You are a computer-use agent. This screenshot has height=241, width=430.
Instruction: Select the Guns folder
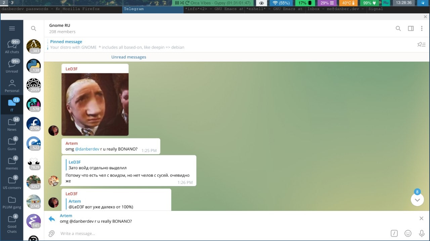coord(12,143)
